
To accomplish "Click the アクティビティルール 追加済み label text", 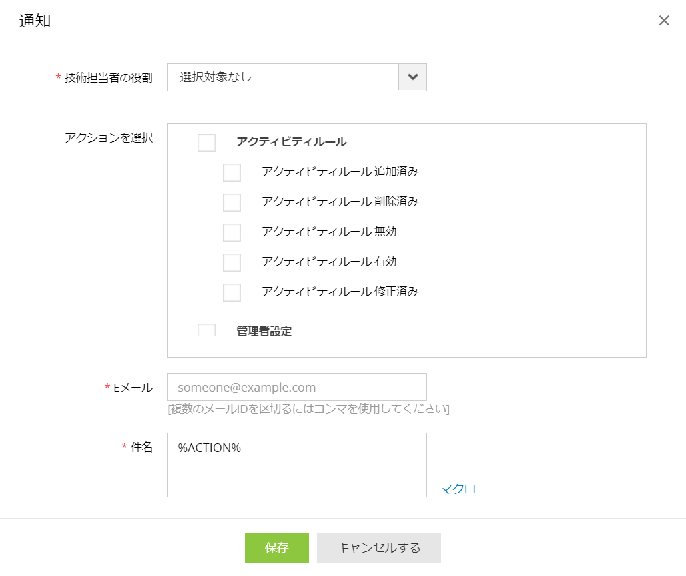I will coord(340,172).
